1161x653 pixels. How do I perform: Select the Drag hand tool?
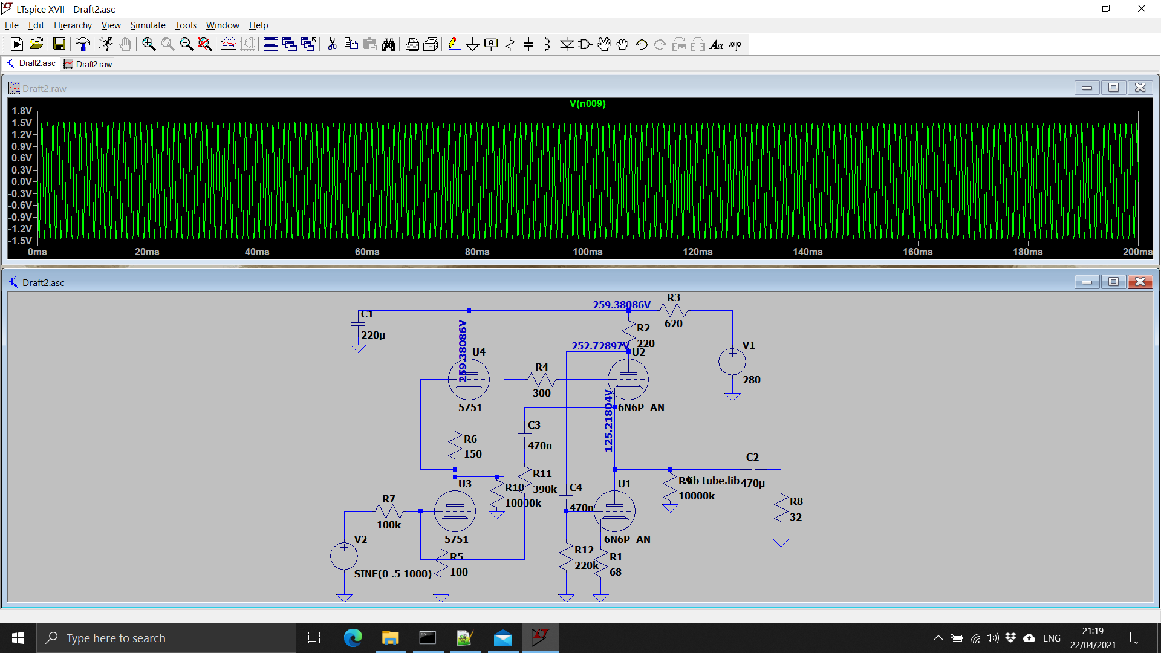coord(623,44)
